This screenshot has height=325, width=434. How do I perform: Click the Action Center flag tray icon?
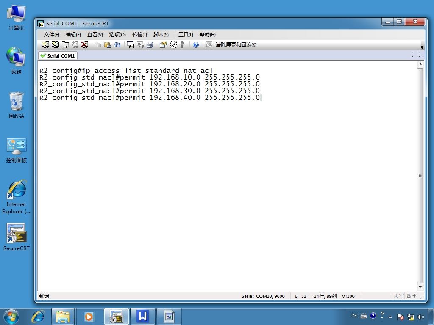tap(400, 317)
